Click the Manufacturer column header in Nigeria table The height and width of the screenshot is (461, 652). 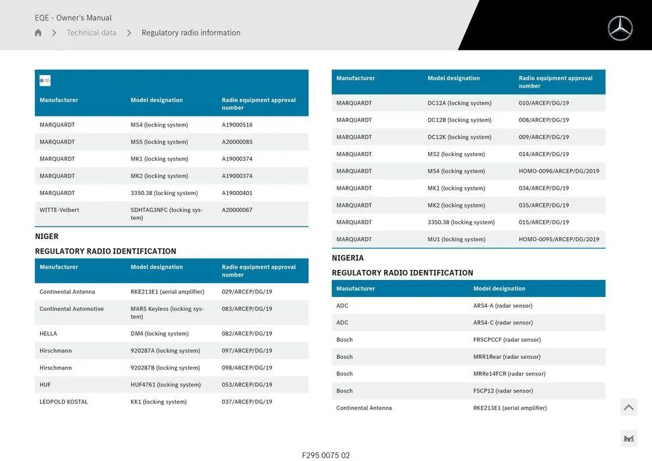click(x=356, y=288)
